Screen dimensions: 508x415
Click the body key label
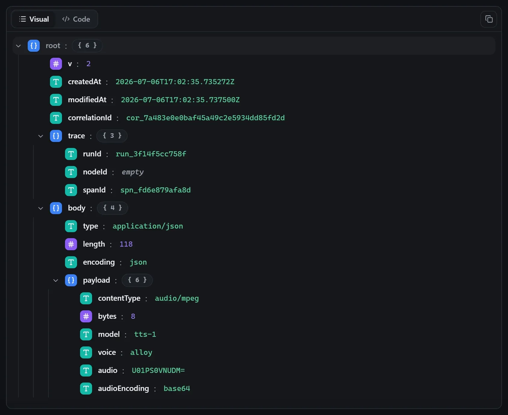pyautogui.click(x=77, y=208)
